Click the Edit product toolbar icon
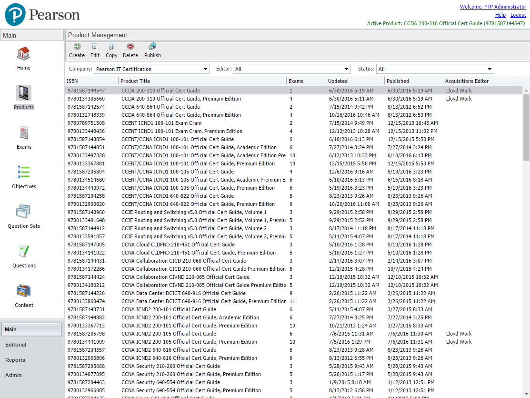 tap(95, 46)
